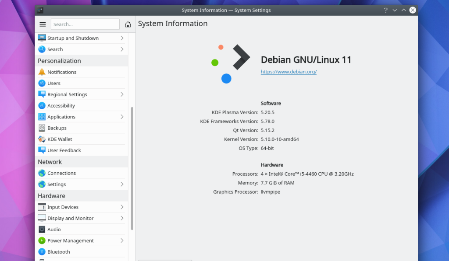
Task: Click the "5.78.0" Frameworks version value
Action: (267, 121)
